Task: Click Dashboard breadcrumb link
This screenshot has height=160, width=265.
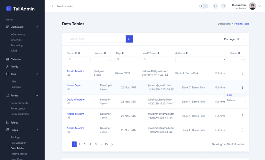Action: [x=224, y=24]
